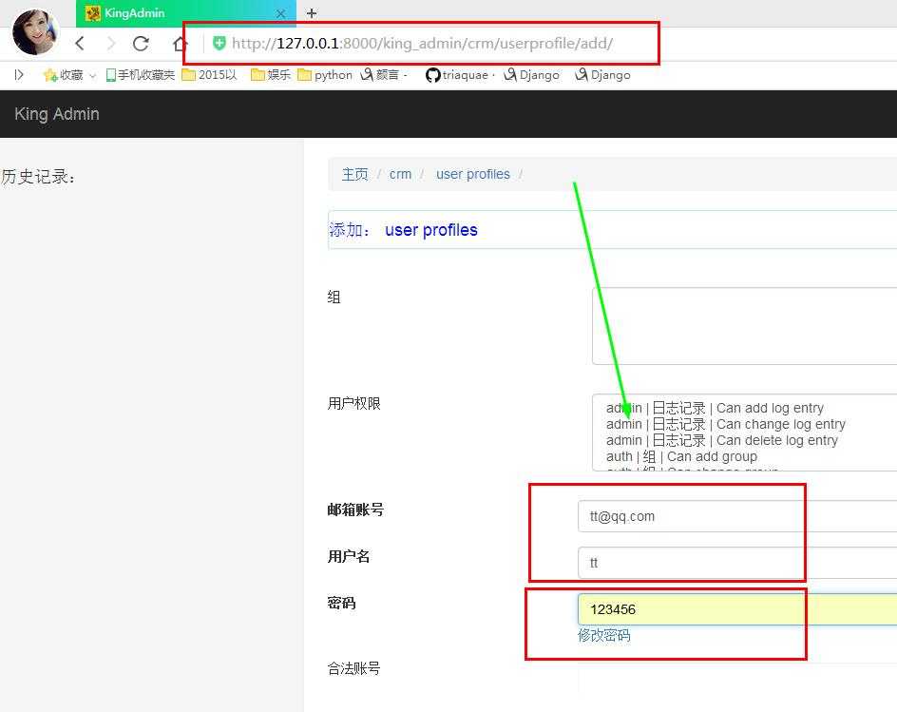Click the green security shield icon
Viewport: 897px width, 712px height.
[219, 43]
